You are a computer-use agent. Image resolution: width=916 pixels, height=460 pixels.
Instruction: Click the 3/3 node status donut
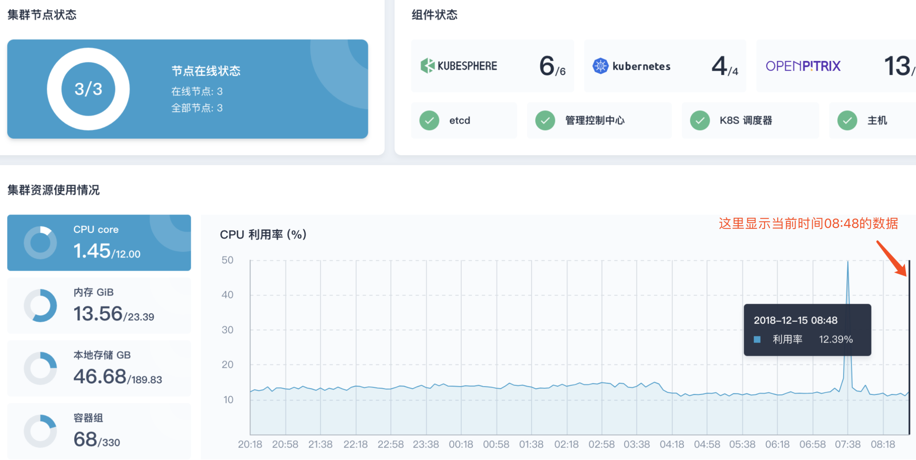(88, 89)
